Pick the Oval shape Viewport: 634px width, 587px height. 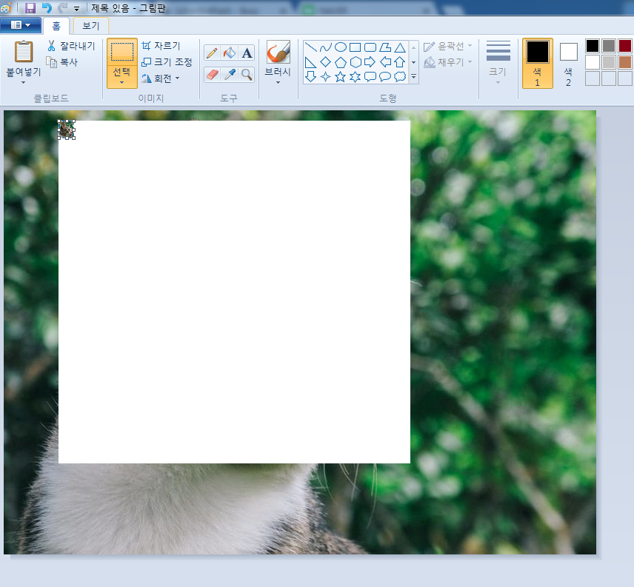tap(341, 47)
